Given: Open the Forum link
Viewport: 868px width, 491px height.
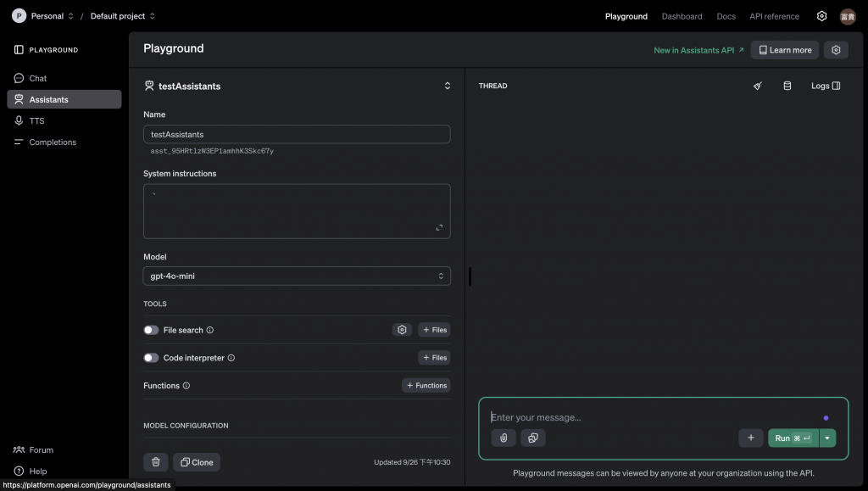Looking at the screenshot, I should [x=34, y=449].
